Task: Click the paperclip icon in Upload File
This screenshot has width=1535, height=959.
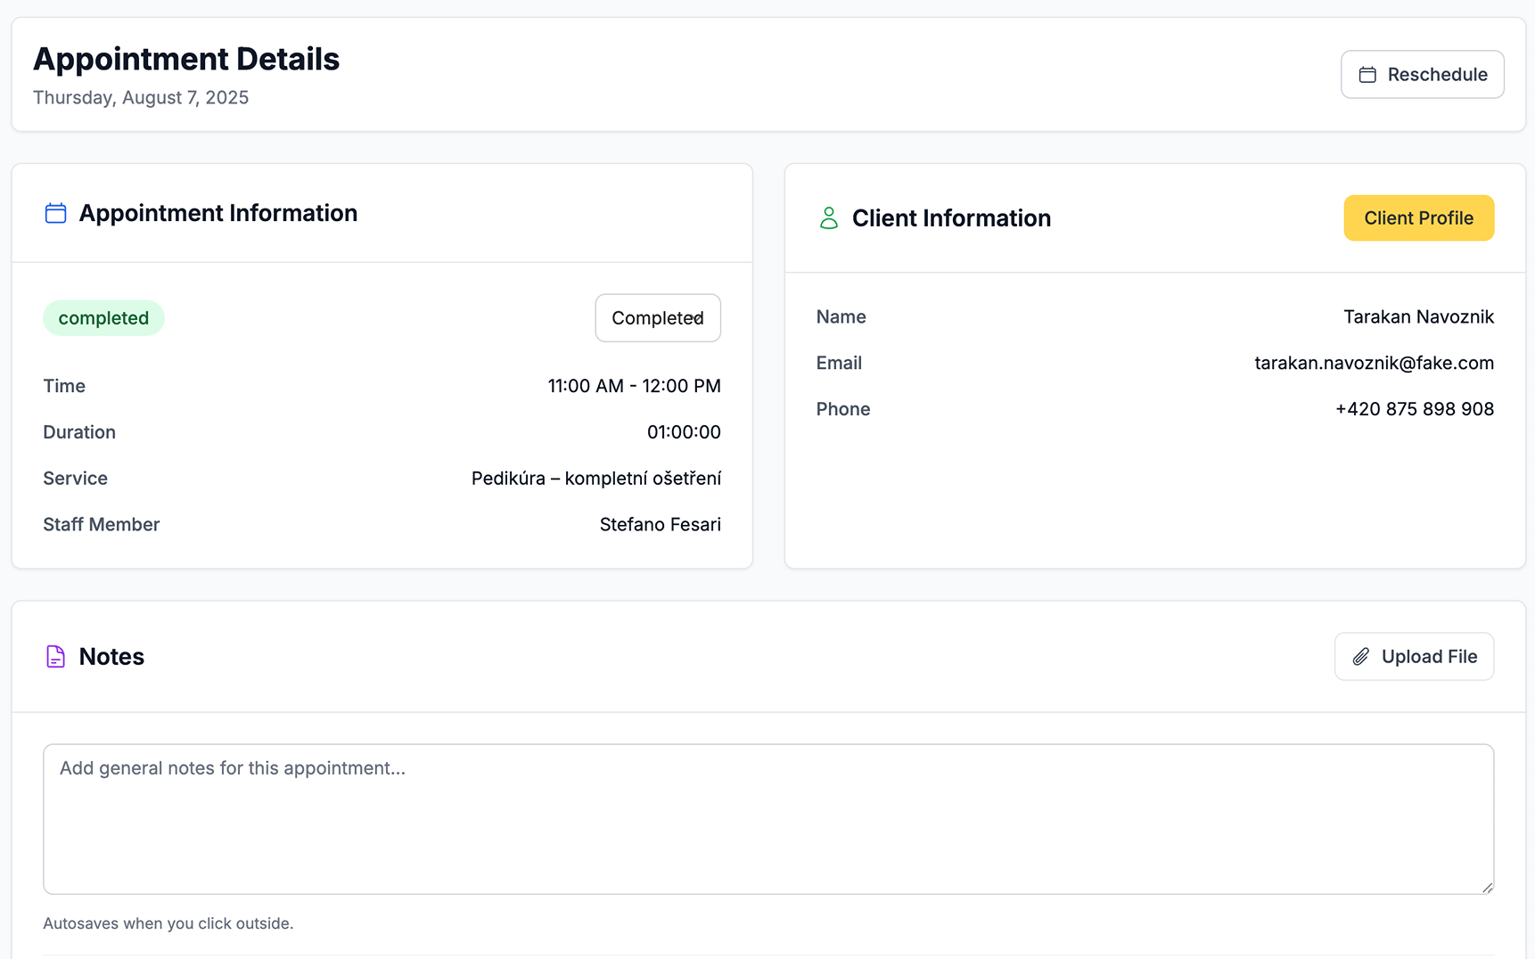Action: pos(1360,657)
